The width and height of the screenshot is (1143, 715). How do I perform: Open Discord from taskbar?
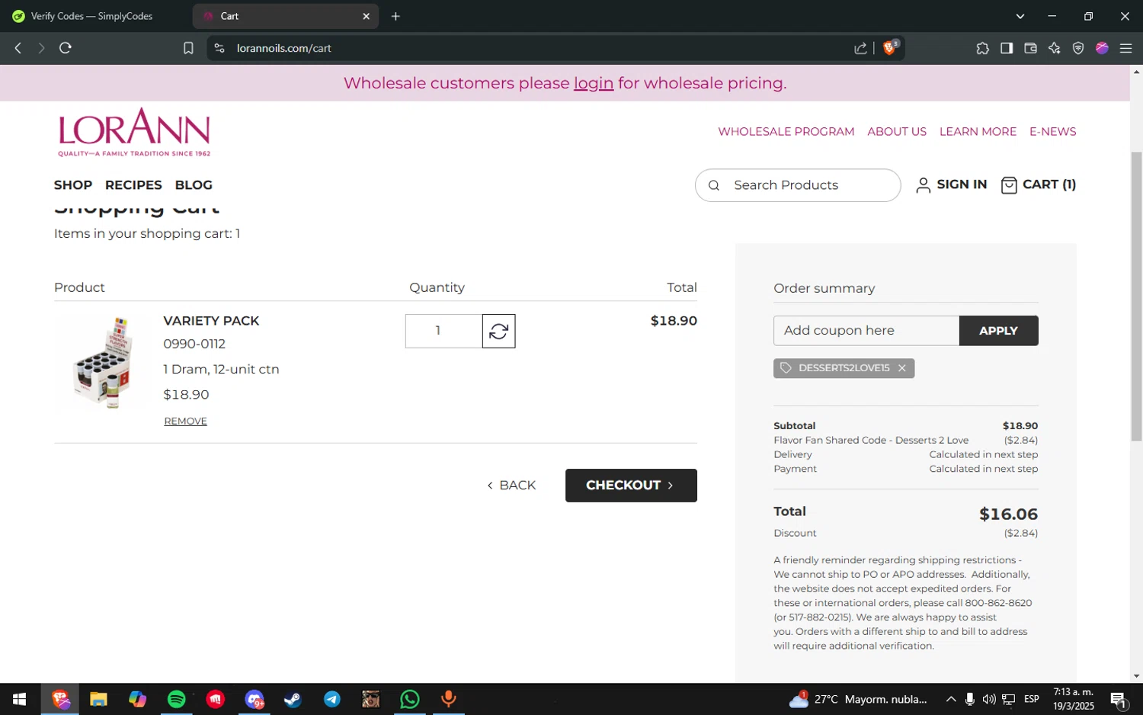(x=255, y=699)
